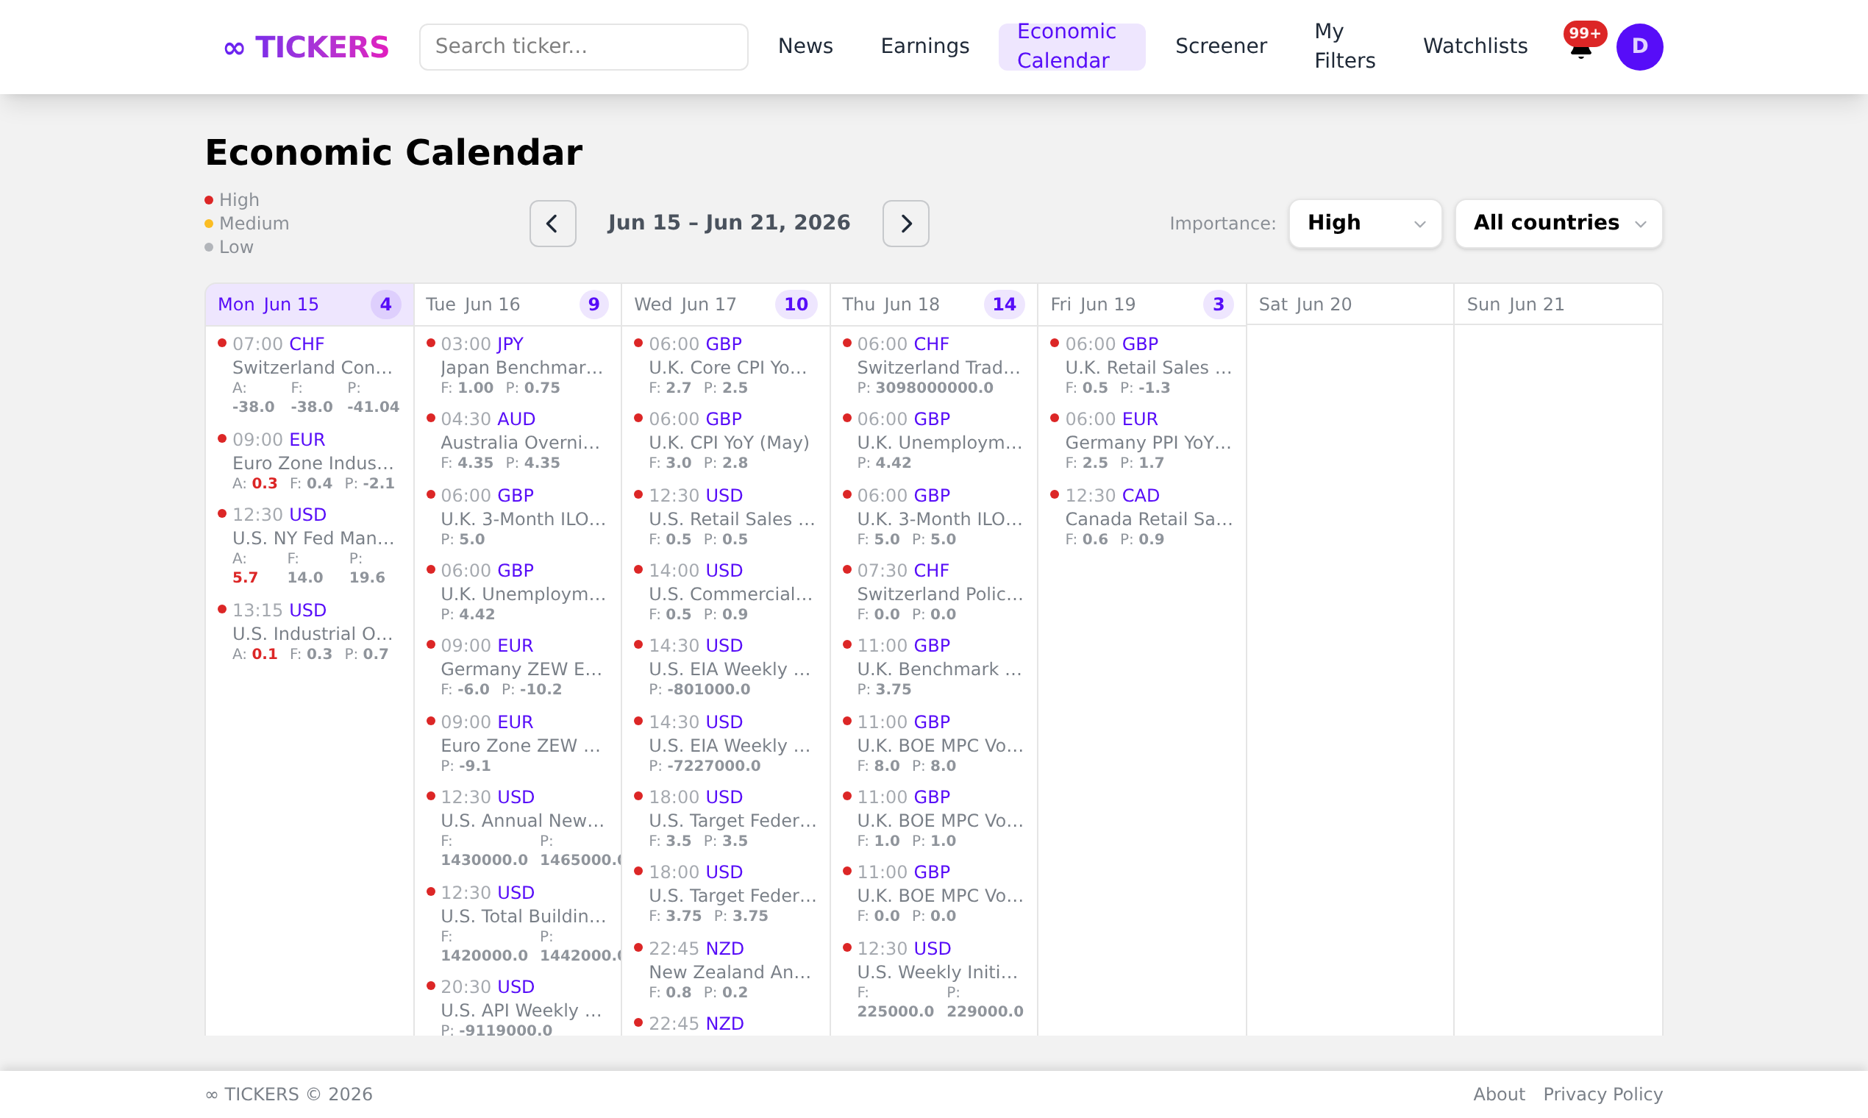The width and height of the screenshot is (1868, 1118).
Task: Open the Privacy Policy footer link
Action: [x=1602, y=1094]
